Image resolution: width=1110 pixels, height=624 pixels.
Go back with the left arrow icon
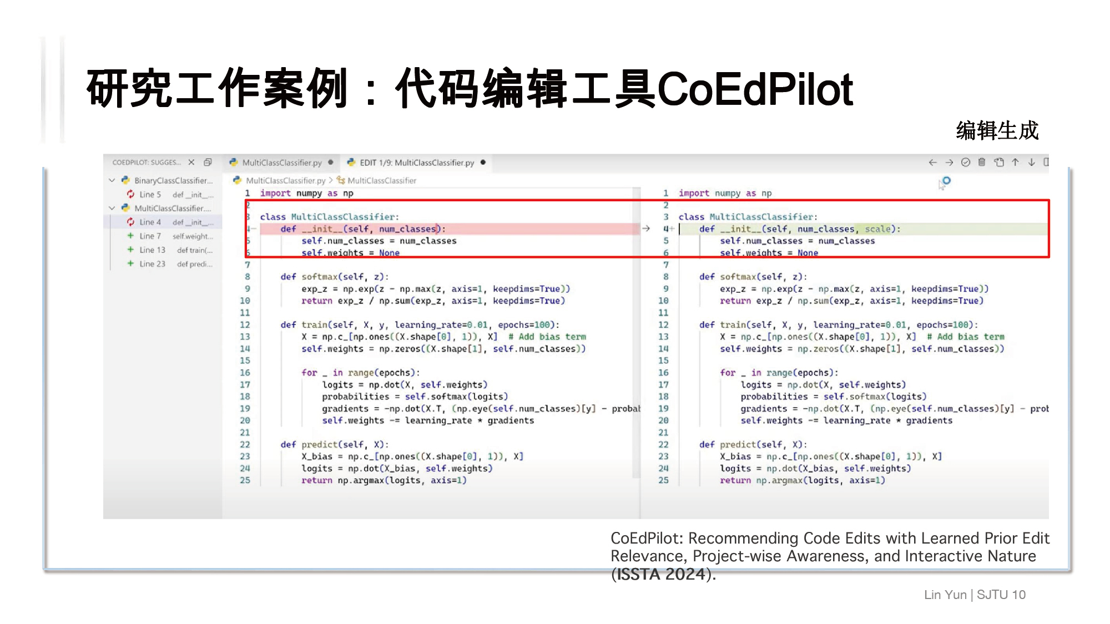coord(932,162)
